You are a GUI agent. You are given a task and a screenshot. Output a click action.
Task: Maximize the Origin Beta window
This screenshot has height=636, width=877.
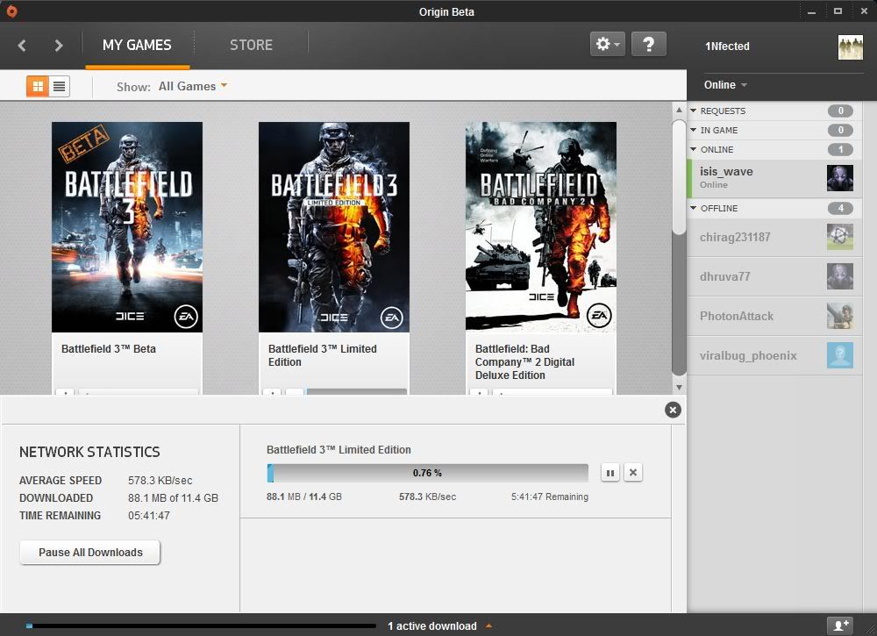click(838, 11)
